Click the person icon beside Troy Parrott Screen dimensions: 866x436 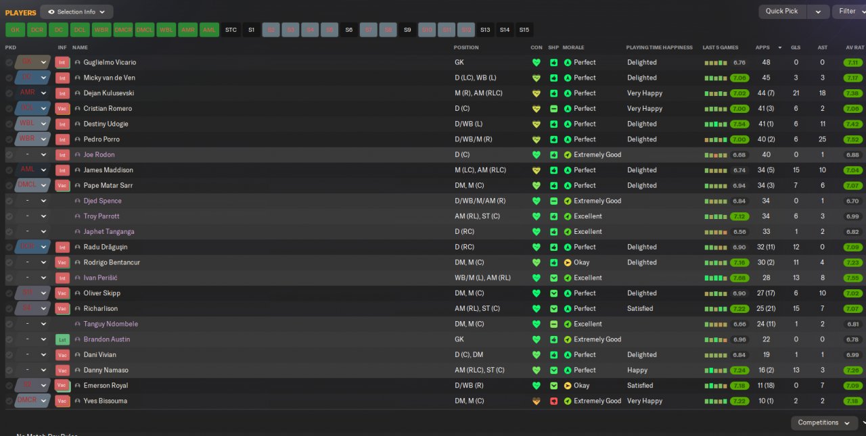click(x=77, y=216)
